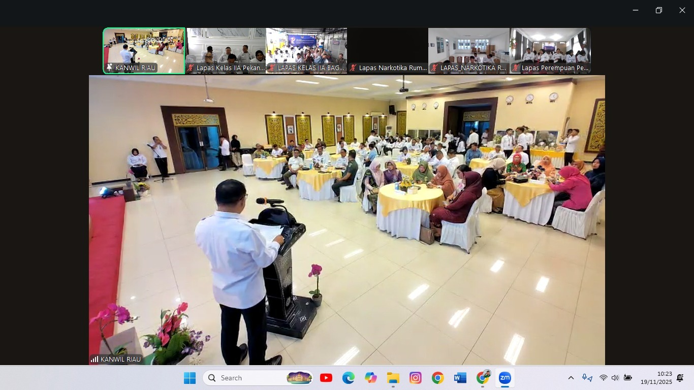The height and width of the screenshot is (390, 694).
Task: Click the LAPAS KELAS IIA BAG... participant thumbnail
Action: click(306, 51)
